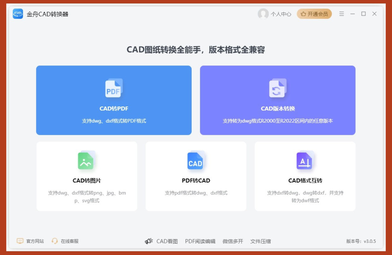This screenshot has width=392, height=255.
Task: Click the headline CAD图纸转换全能手，版本格式全兼容
Action: point(196,50)
